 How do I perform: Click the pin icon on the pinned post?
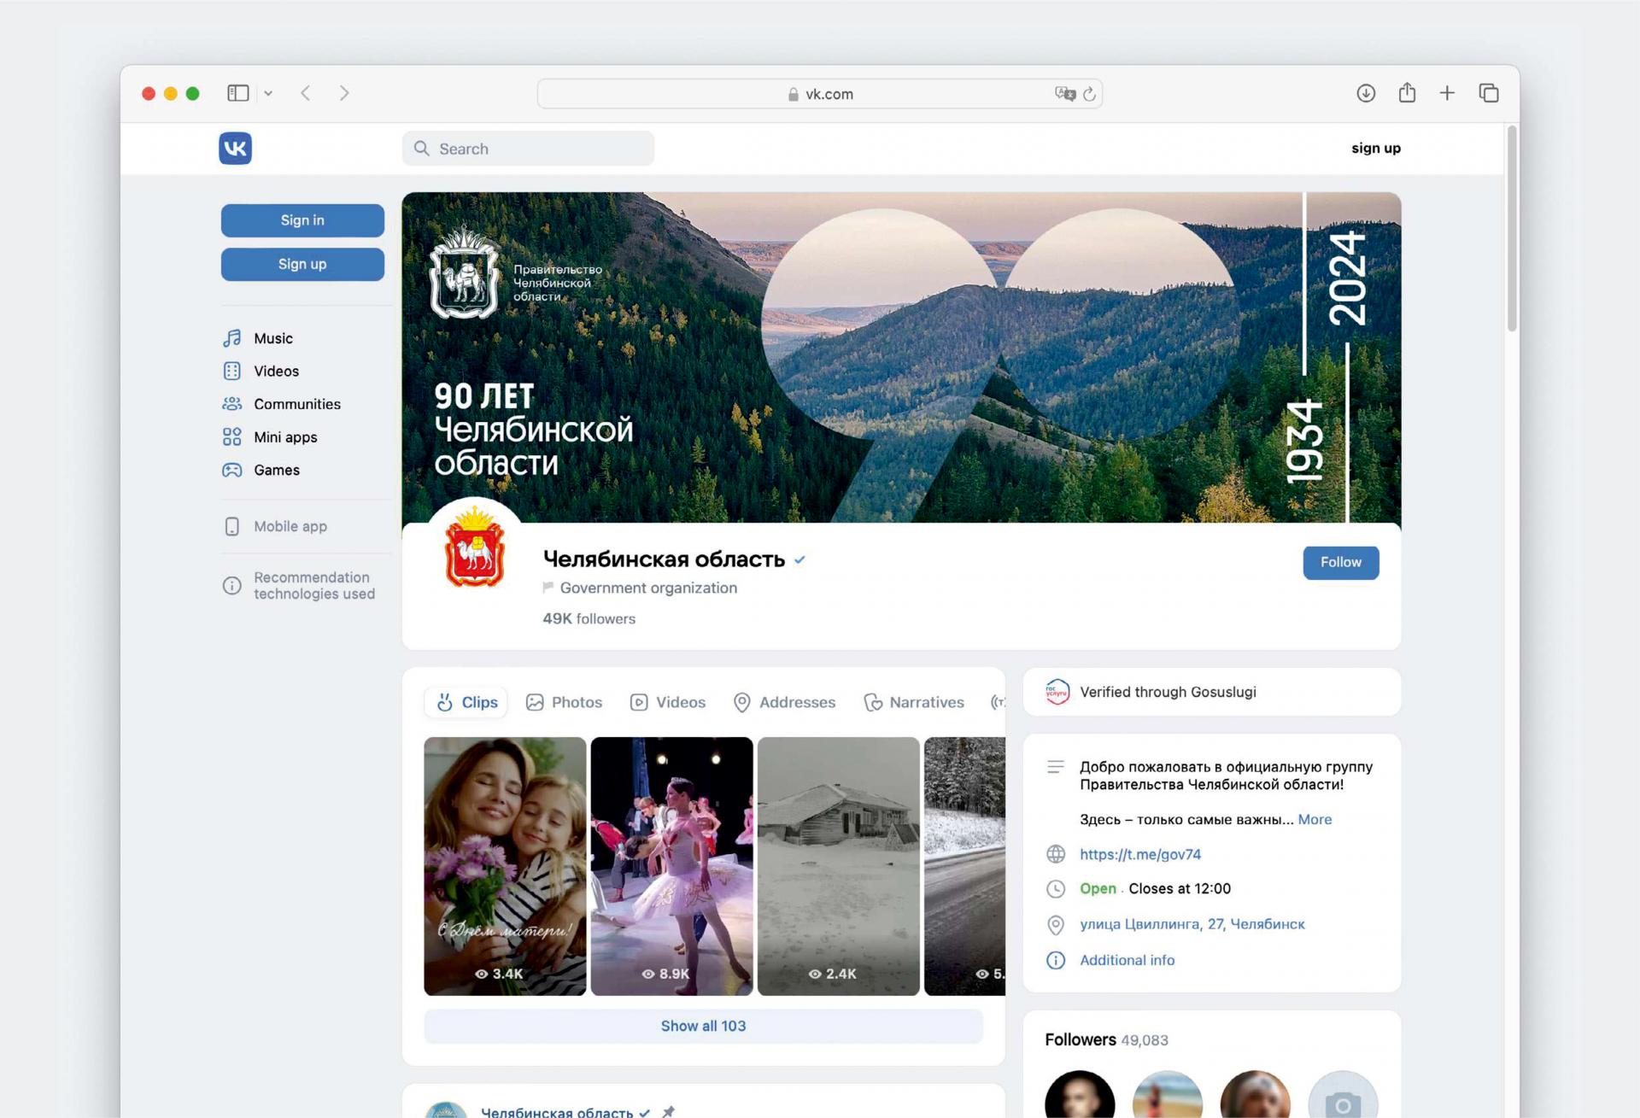[x=668, y=1111]
